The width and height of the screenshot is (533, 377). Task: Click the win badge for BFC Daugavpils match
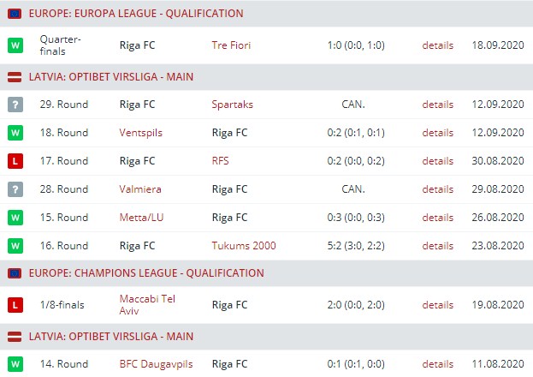pos(15,364)
